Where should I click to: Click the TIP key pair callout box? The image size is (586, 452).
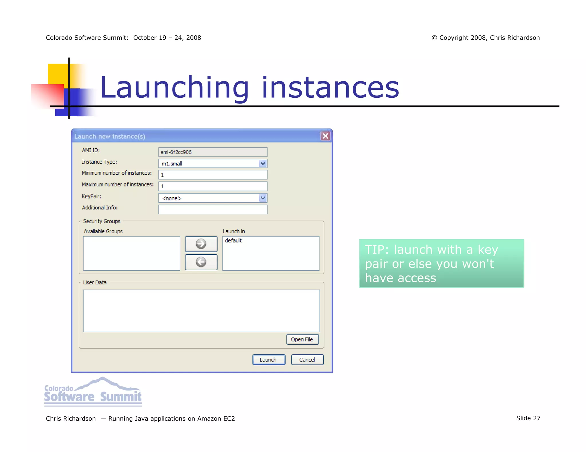(442, 263)
